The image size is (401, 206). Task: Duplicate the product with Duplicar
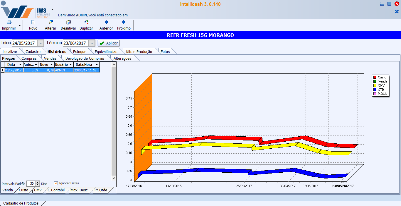(86, 25)
